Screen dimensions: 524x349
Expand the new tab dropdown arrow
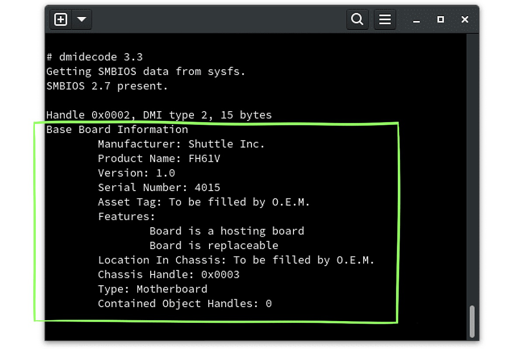82,20
